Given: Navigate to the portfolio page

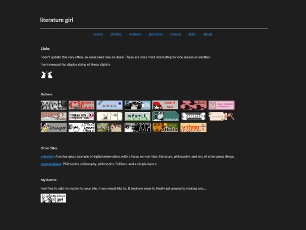Looking at the screenshot, I should [155, 34].
